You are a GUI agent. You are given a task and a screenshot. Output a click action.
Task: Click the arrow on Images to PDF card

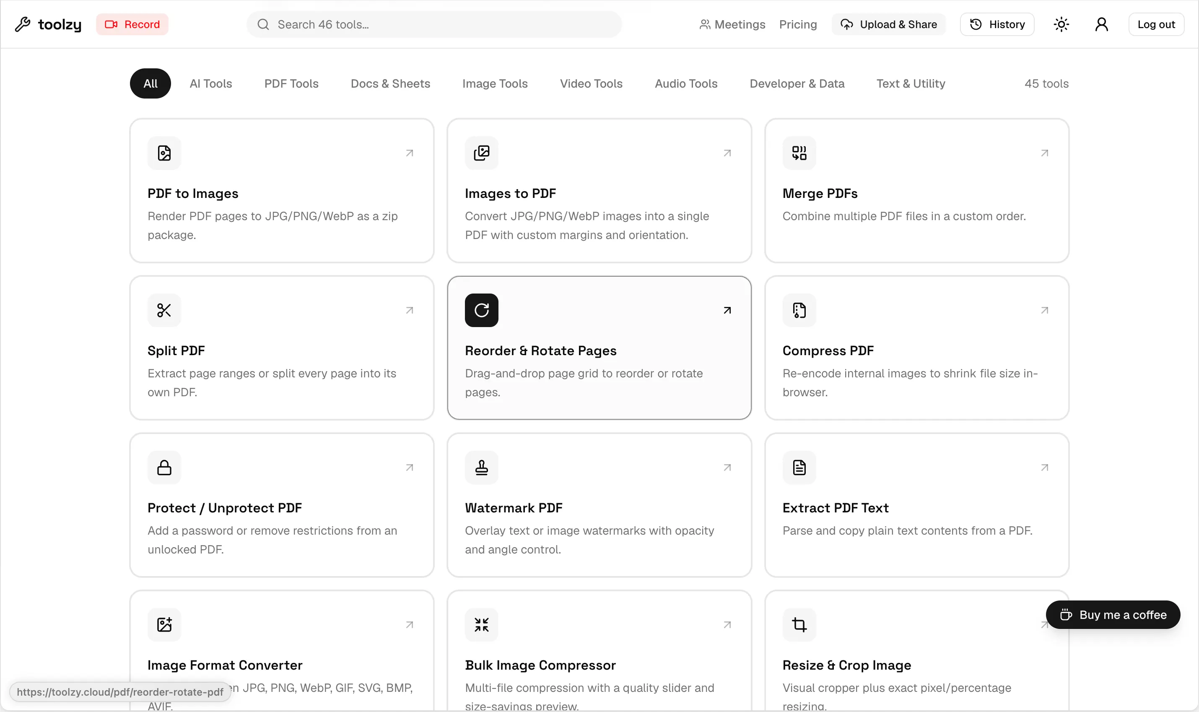727,153
